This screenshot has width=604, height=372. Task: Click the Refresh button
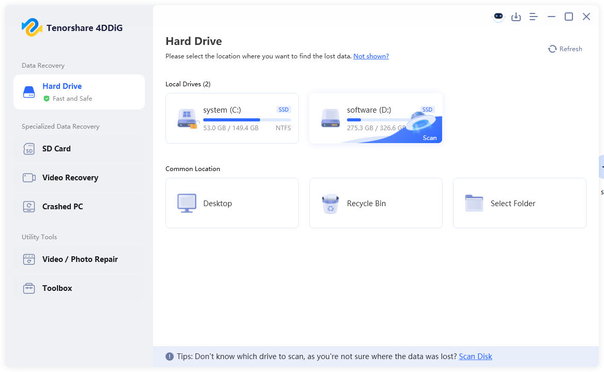click(565, 49)
